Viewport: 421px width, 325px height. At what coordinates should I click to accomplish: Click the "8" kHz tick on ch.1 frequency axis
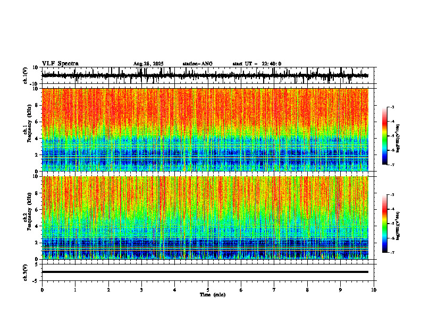(x=37, y=105)
